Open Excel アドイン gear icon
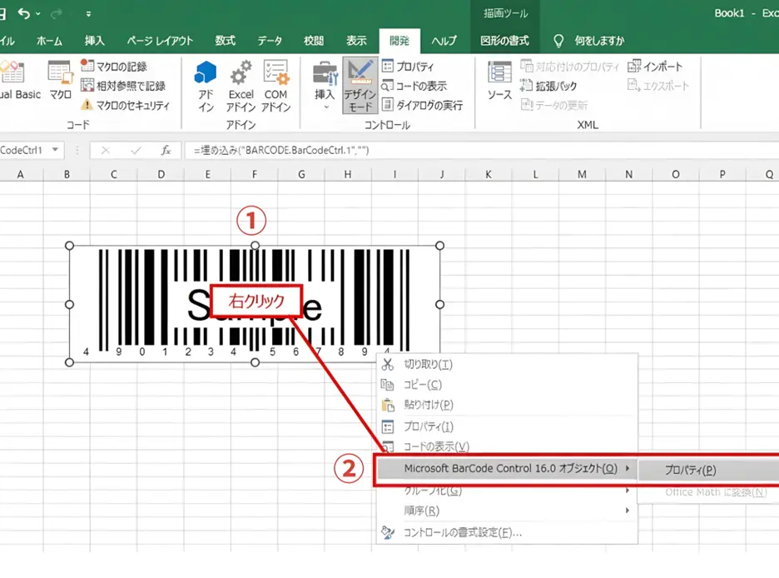 click(241, 72)
